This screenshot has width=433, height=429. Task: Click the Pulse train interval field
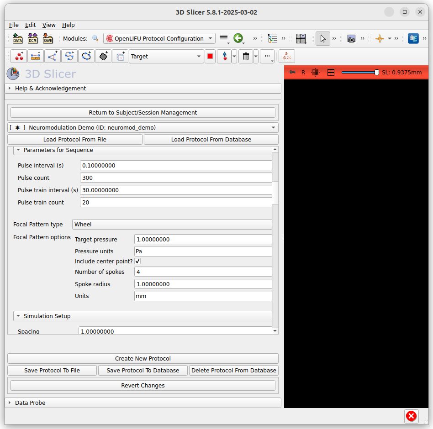coord(176,190)
